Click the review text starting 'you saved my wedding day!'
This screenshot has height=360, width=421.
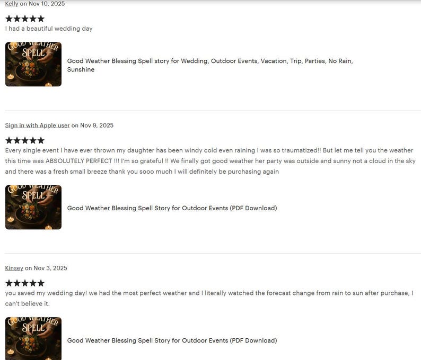(x=209, y=299)
